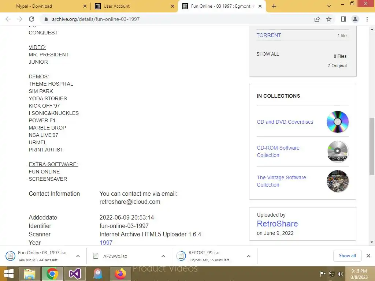
Task: Click the fun-online-03-1997 identifier value
Action: [124, 226]
